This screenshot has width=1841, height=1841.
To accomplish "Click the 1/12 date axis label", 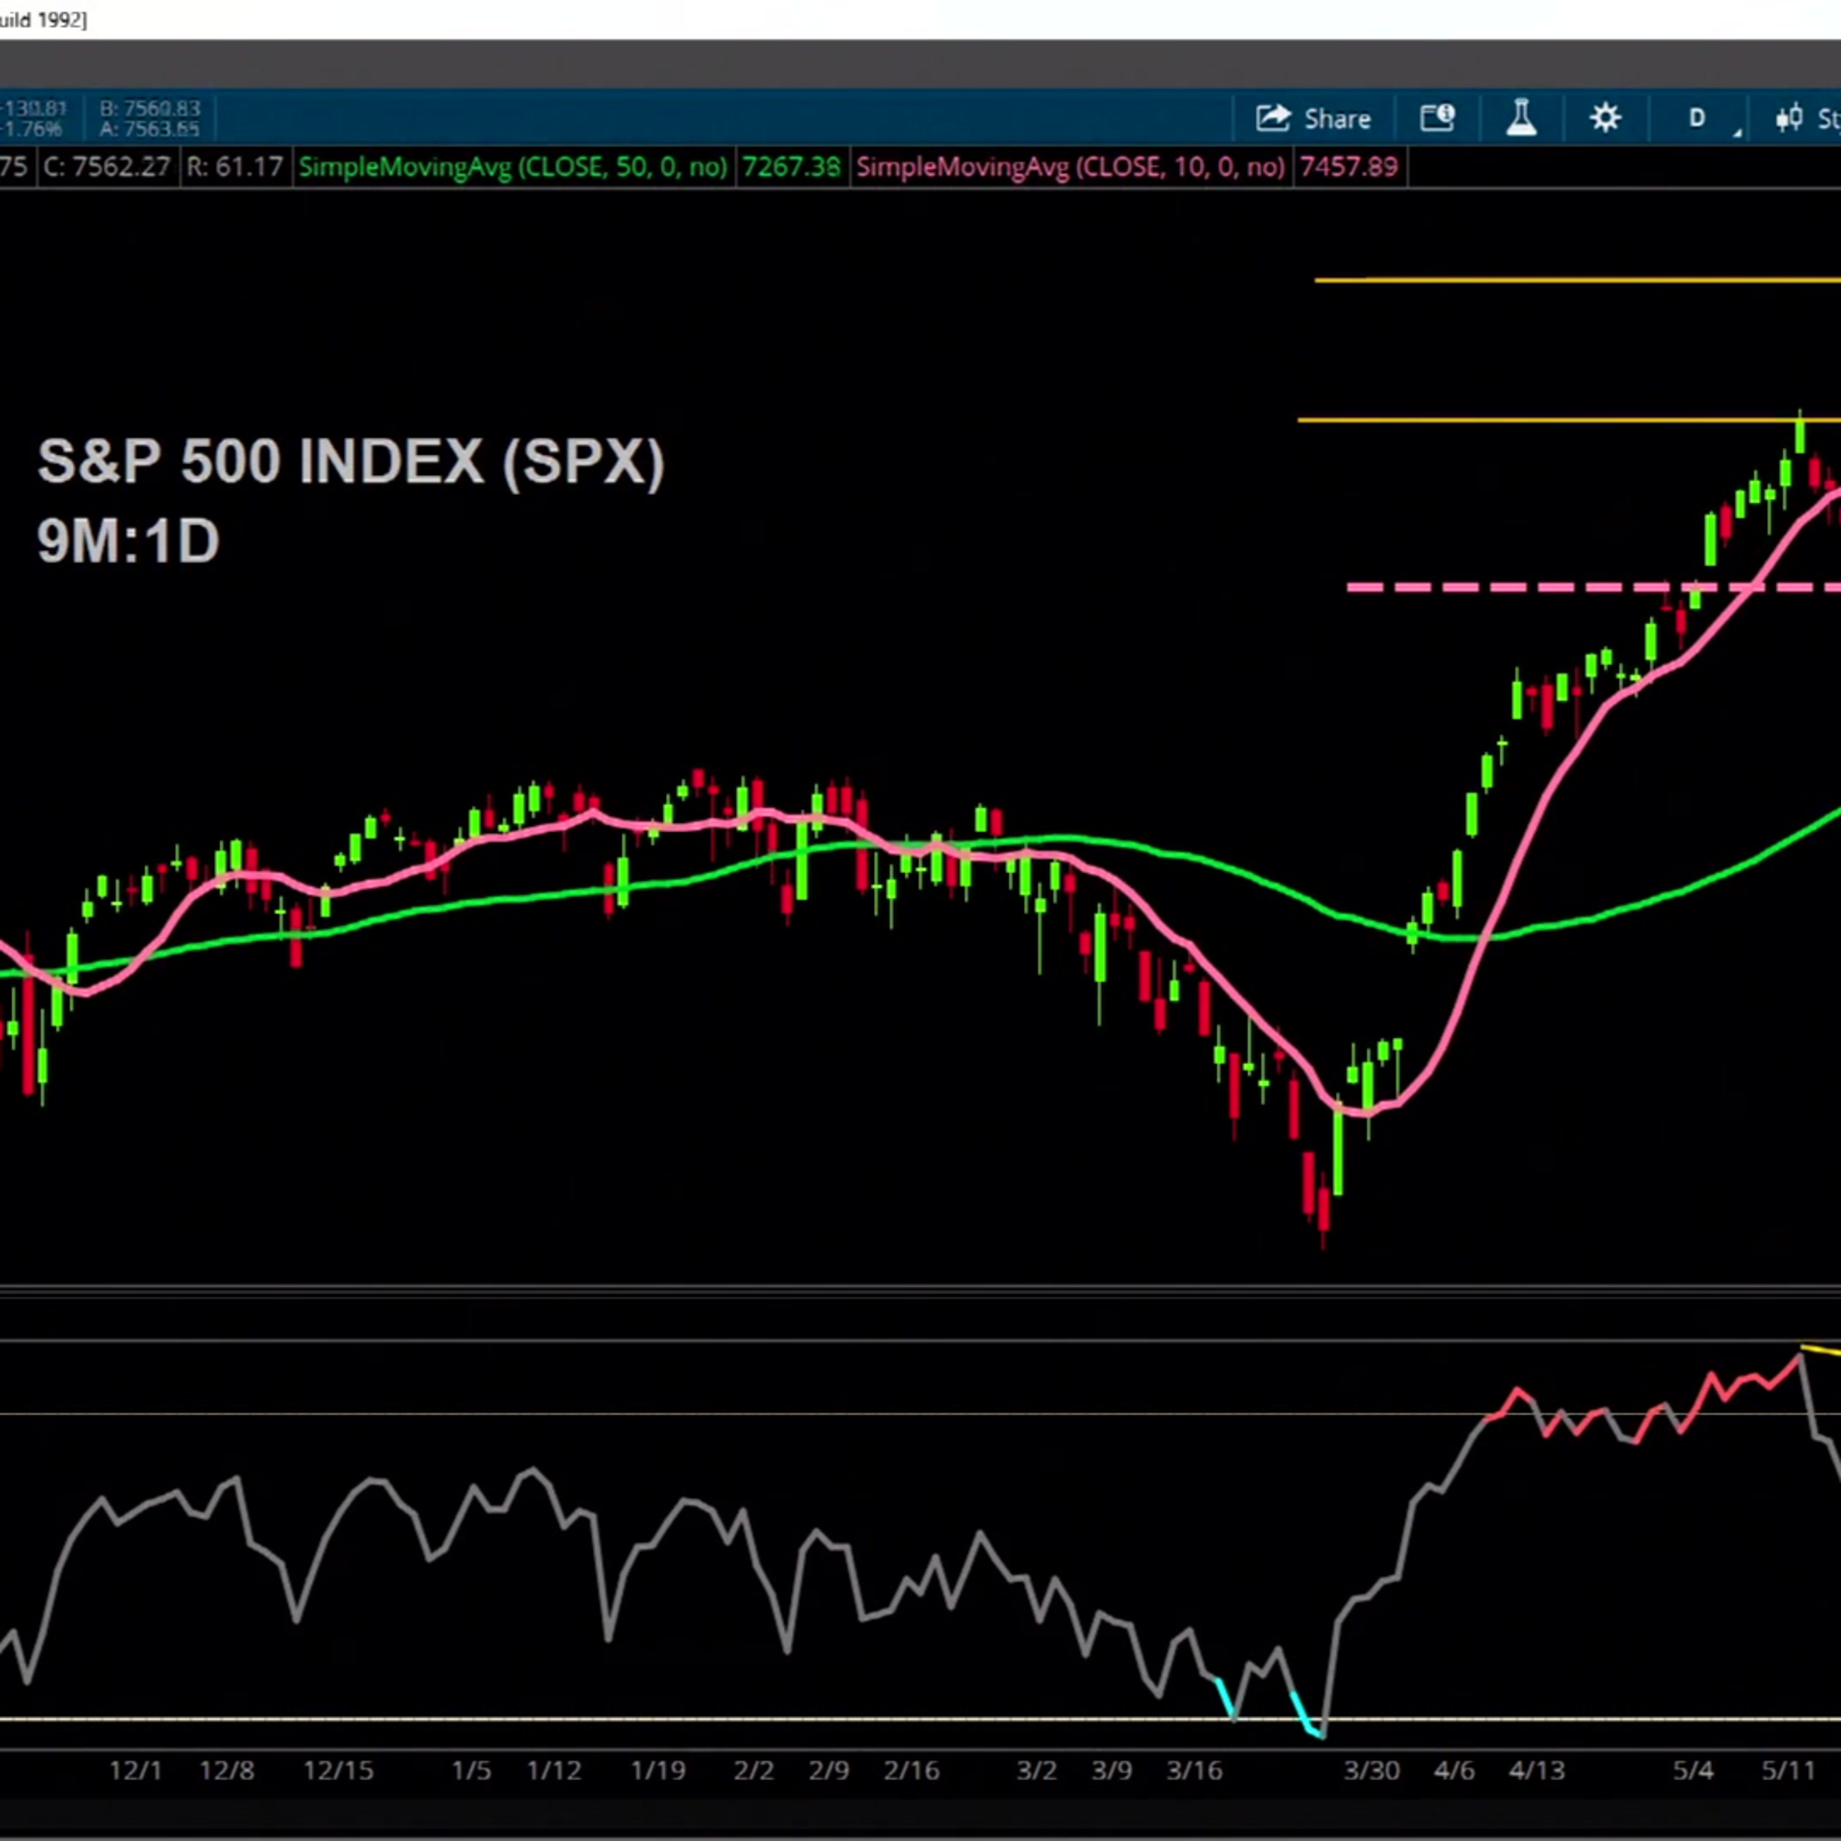I will pyautogui.click(x=554, y=1770).
